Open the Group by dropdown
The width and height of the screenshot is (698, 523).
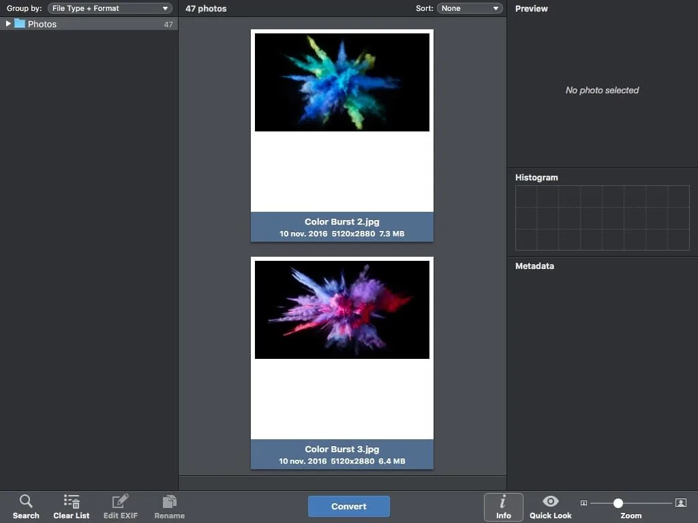pos(109,8)
